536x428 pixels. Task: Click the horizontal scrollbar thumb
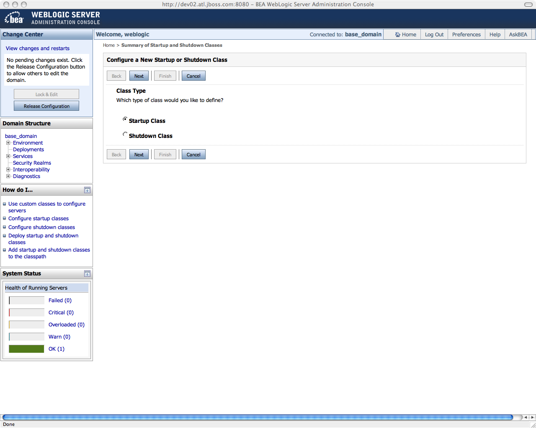[x=258, y=417]
